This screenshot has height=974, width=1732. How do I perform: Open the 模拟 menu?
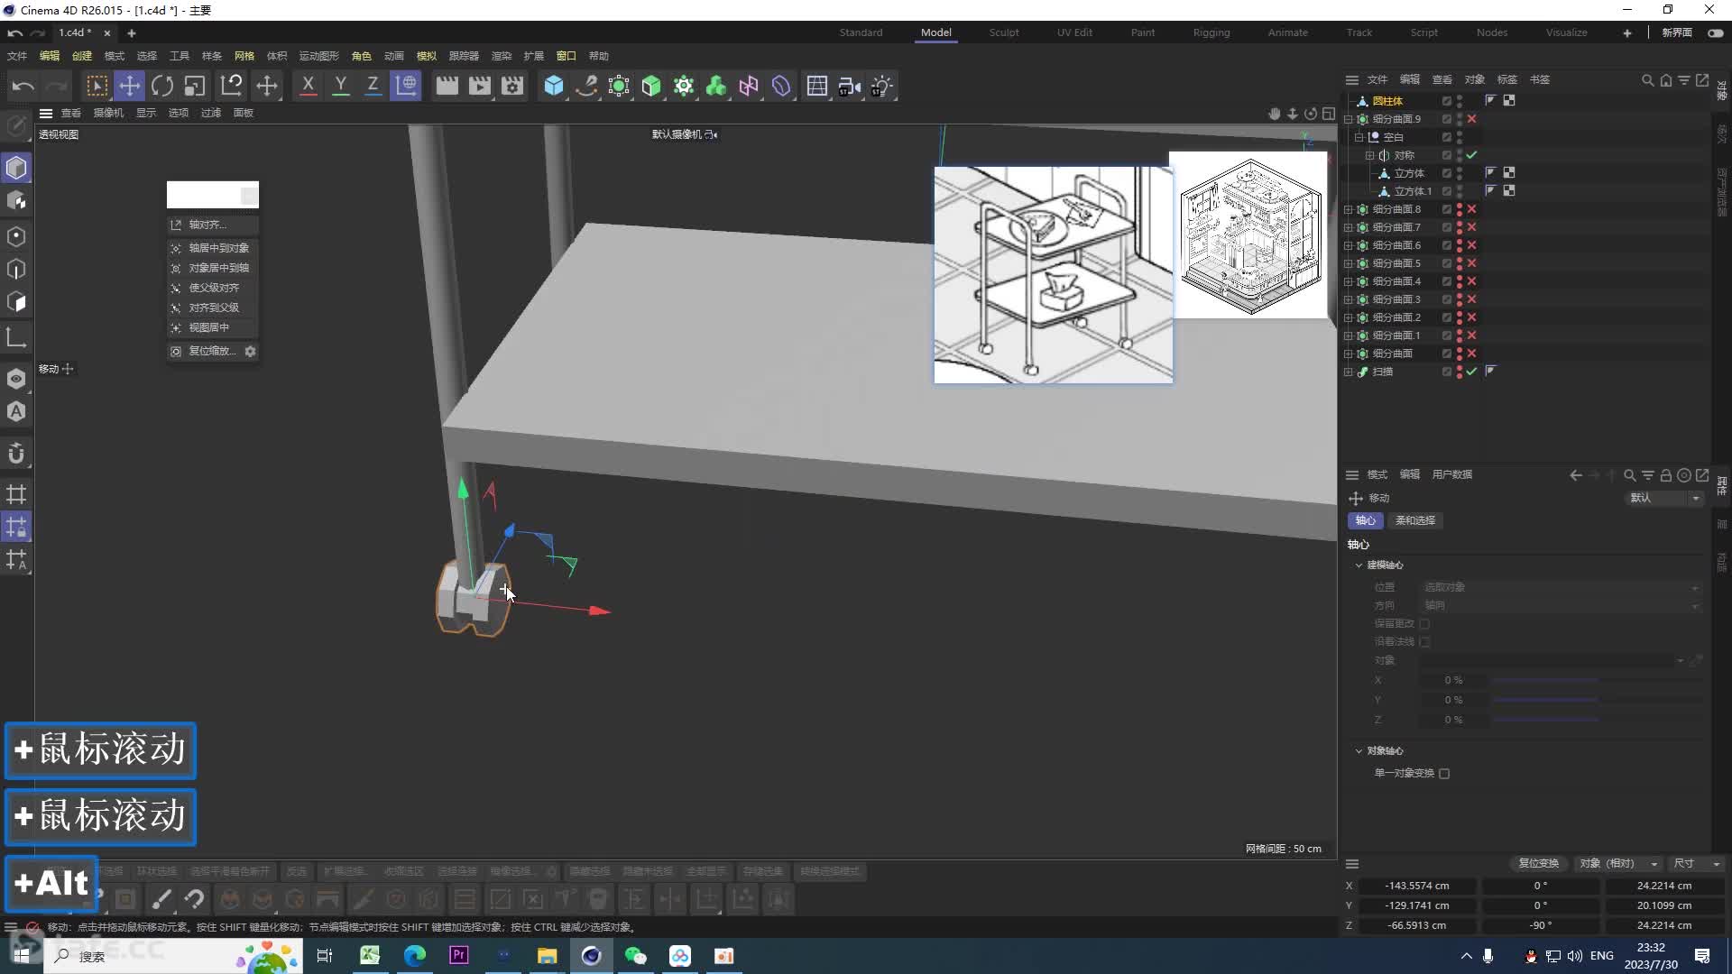tap(426, 56)
